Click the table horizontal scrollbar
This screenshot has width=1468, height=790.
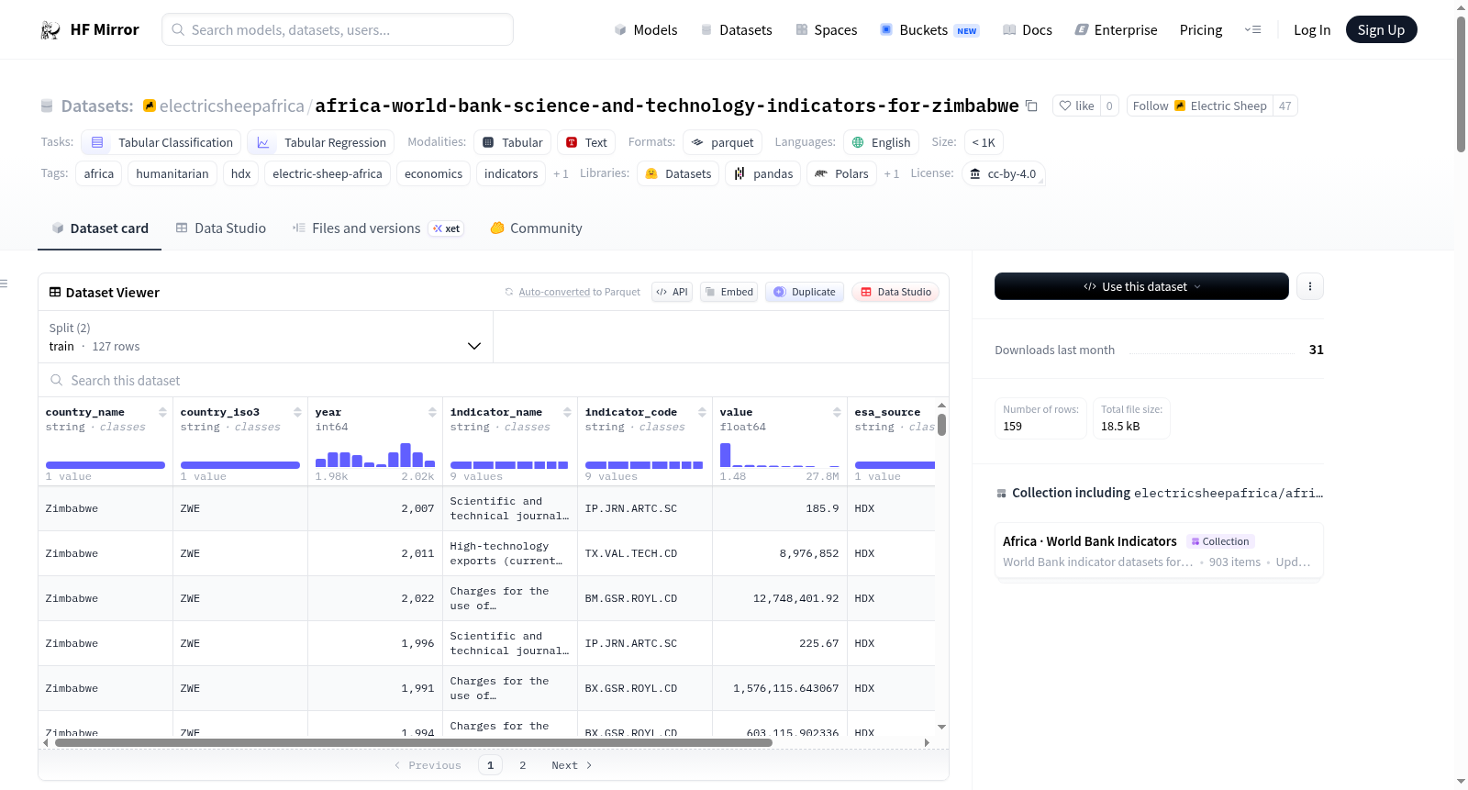[x=413, y=742]
